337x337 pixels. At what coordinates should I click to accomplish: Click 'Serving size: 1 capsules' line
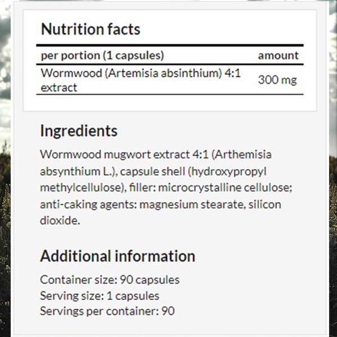point(100,296)
